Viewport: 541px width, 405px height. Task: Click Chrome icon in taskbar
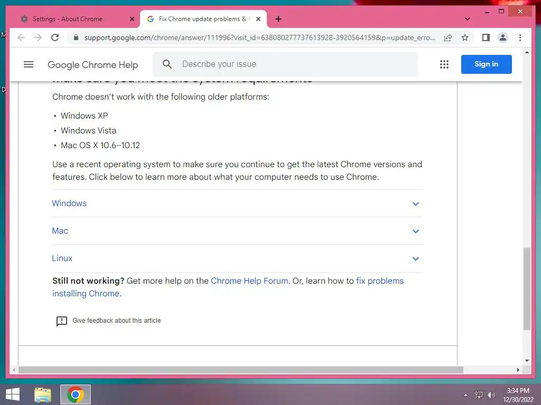pyautogui.click(x=76, y=394)
